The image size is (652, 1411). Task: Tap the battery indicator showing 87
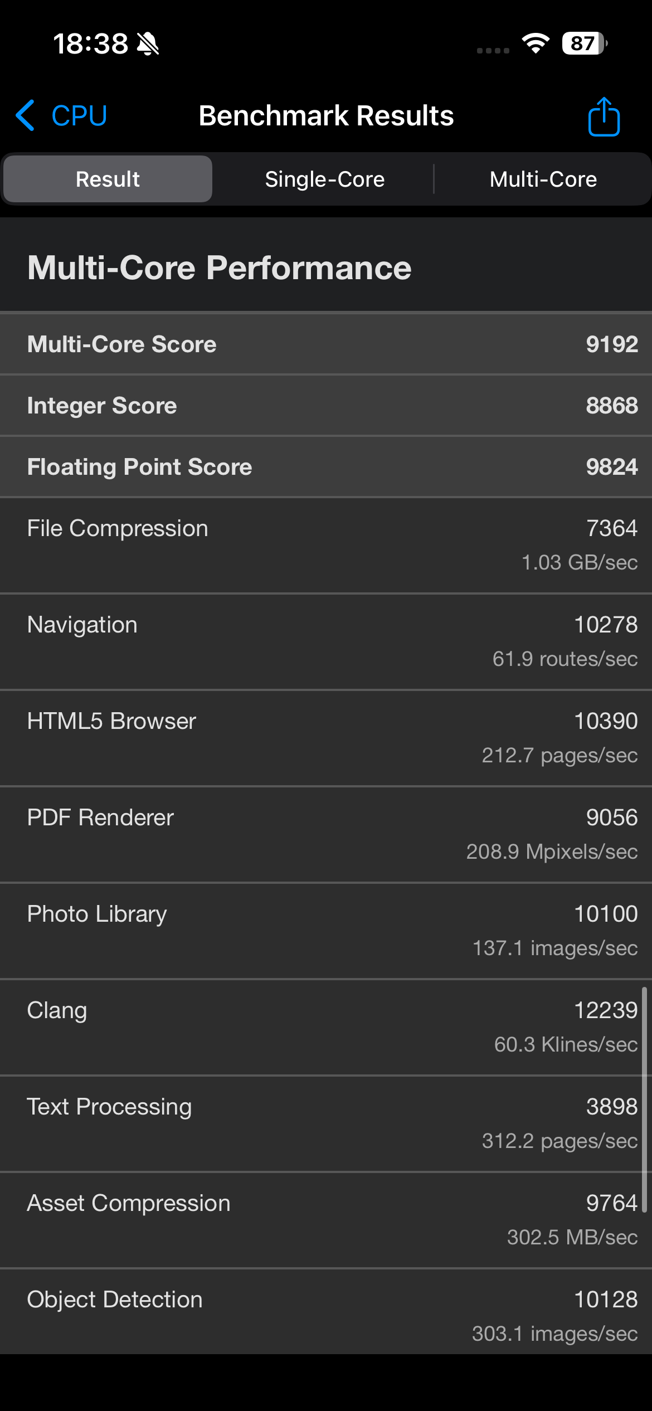[584, 43]
